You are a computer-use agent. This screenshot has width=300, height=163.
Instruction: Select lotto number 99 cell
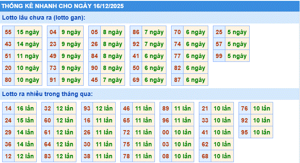pos(219,56)
